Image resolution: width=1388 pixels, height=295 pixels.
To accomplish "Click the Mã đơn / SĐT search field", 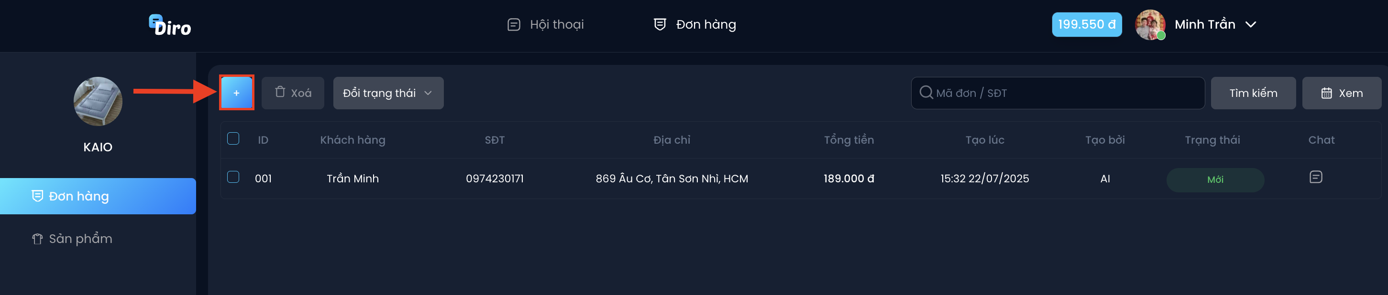I will pos(1057,93).
